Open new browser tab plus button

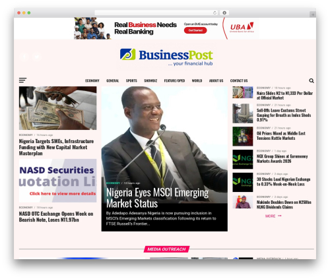click(313, 15)
